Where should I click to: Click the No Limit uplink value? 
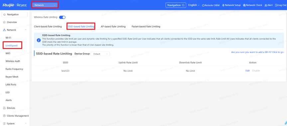click(128, 71)
